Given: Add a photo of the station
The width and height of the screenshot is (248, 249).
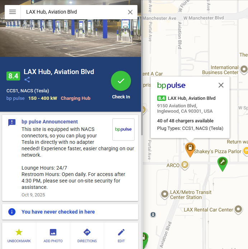Looking at the screenshot, I should click(x=53, y=235).
